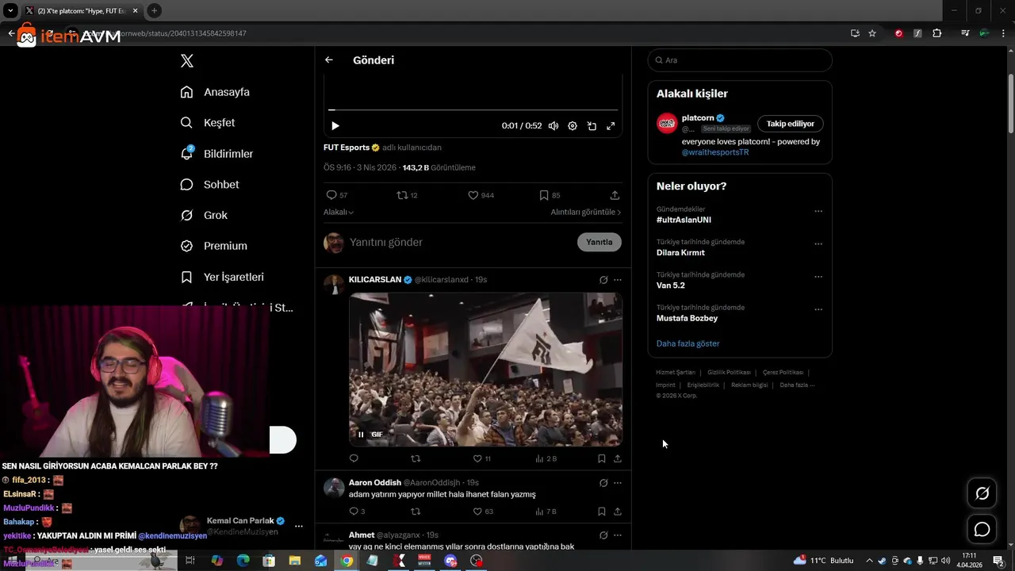Seek using the video progress bar
1015x571 pixels.
point(473,110)
